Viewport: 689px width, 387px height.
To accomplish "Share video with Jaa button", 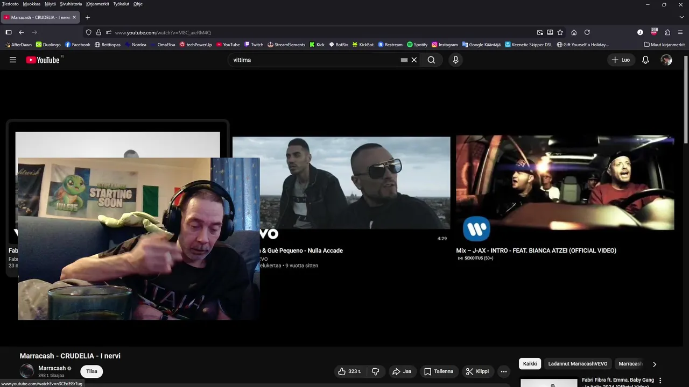I will [x=402, y=371].
